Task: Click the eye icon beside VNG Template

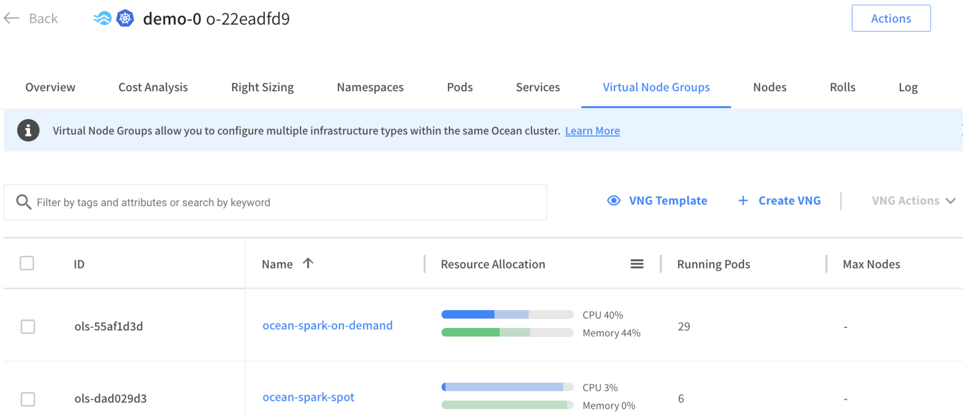Action: [x=613, y=201]
